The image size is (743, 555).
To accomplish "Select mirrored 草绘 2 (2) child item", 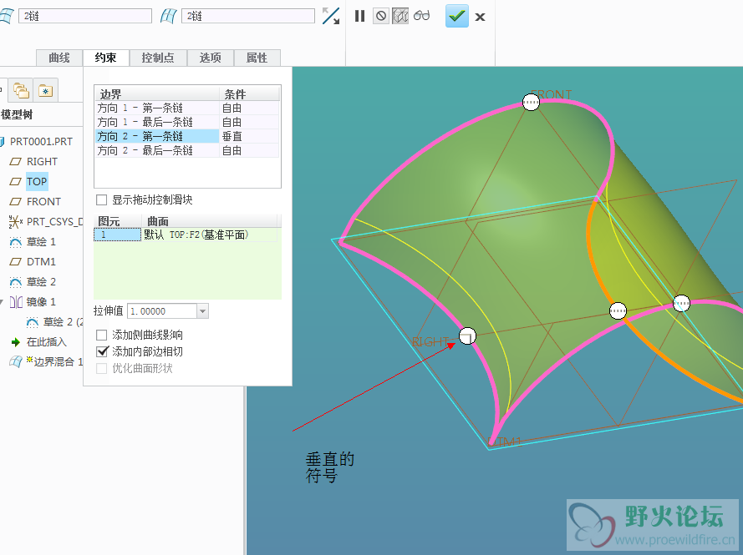I will tap(63, 322).
